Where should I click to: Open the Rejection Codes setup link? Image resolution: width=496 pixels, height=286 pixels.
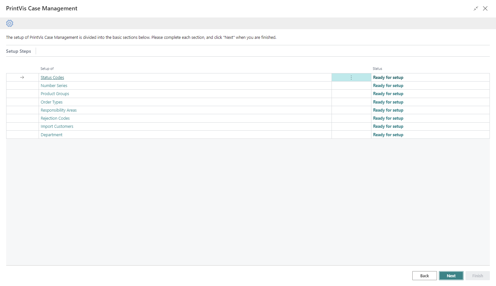[55, 118]
